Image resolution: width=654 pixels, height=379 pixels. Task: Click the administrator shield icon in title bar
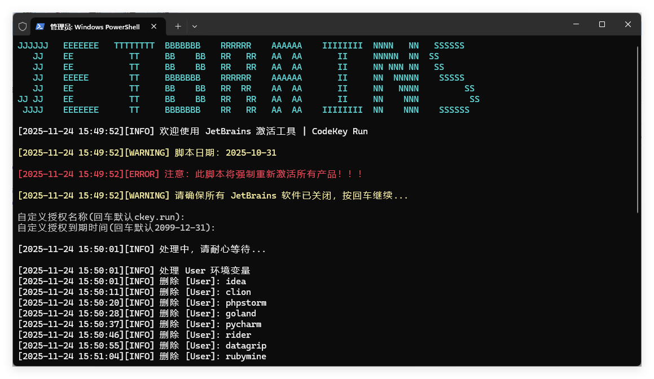point(22,26)
